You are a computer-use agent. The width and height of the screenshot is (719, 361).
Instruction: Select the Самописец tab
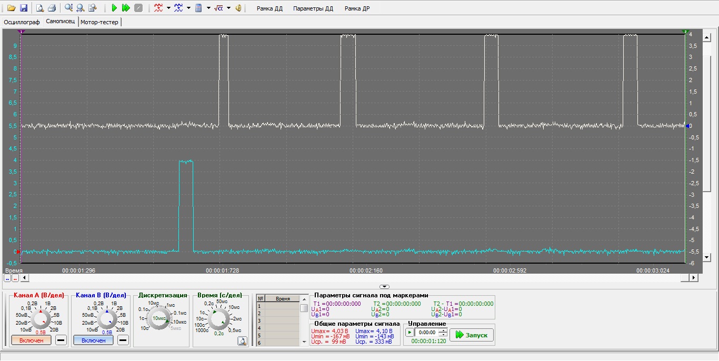tap(61, 22)
